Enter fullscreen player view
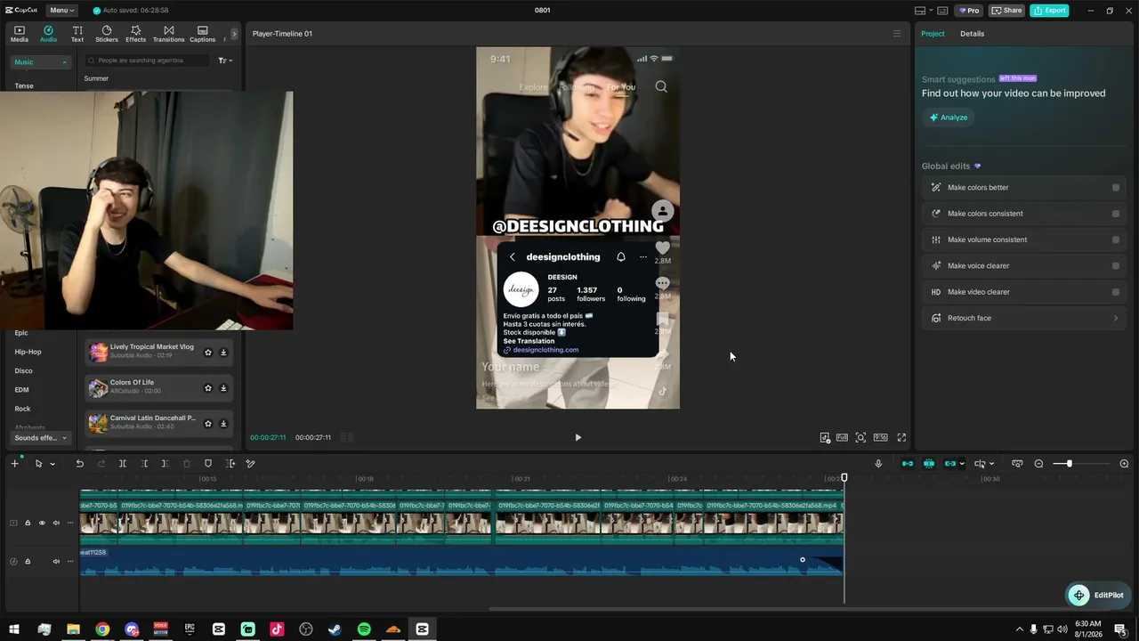The width and height of the screenshot is (1139, 641). 901,437
